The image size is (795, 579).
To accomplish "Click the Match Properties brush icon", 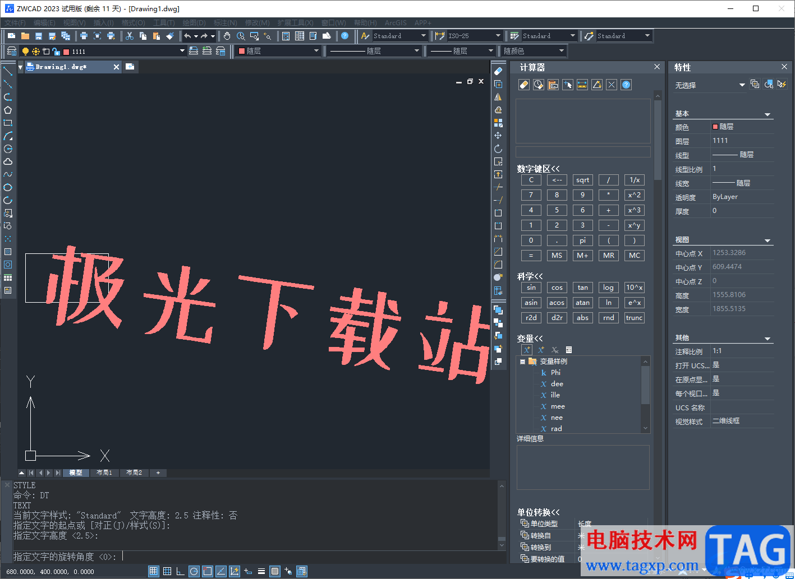I will coord(170,36).
